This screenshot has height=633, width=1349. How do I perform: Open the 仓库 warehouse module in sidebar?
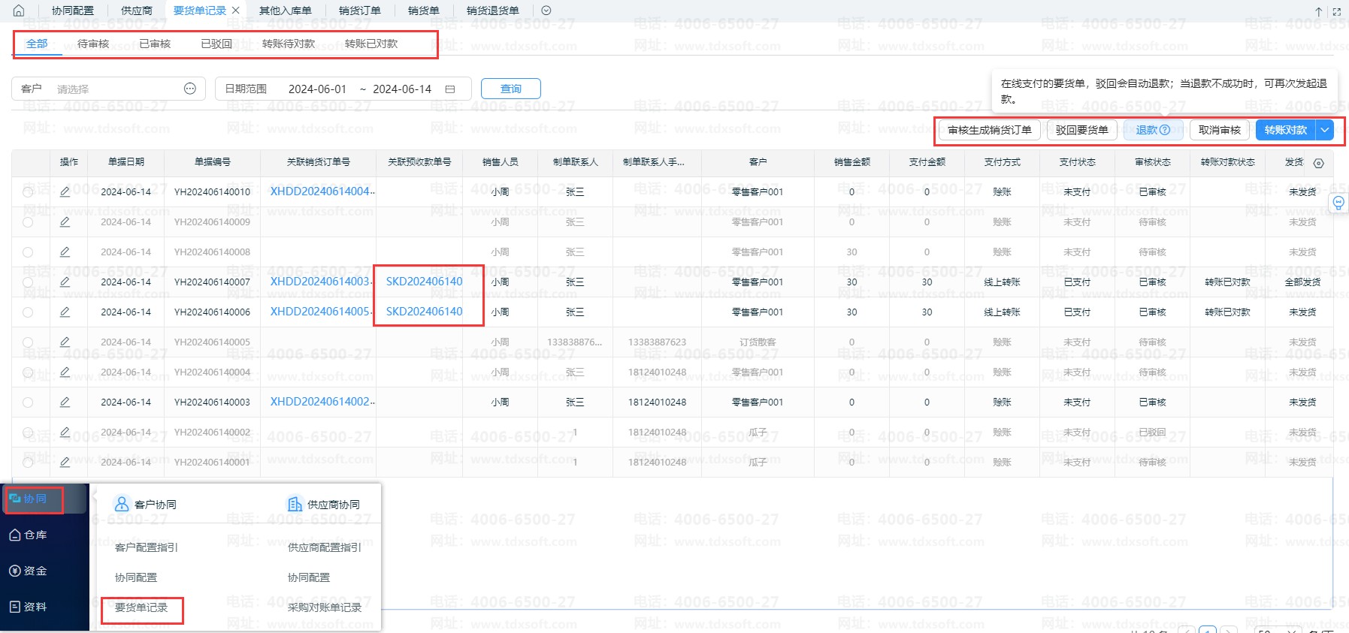29,535
